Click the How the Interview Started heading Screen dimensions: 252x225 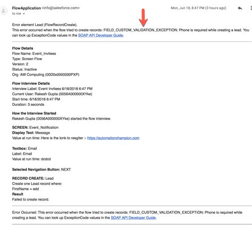(34, 113)
